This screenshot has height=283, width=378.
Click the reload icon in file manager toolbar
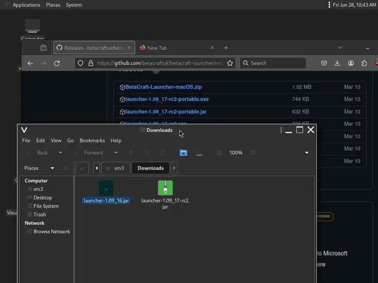coord(162,153)
